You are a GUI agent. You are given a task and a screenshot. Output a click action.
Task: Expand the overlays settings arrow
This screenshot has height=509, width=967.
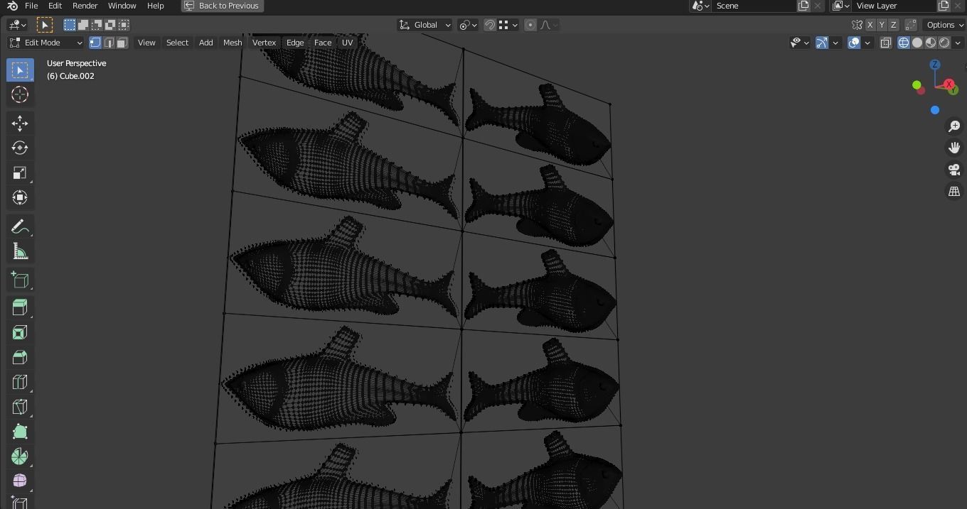pyautogui.click(x=867, y=43)
